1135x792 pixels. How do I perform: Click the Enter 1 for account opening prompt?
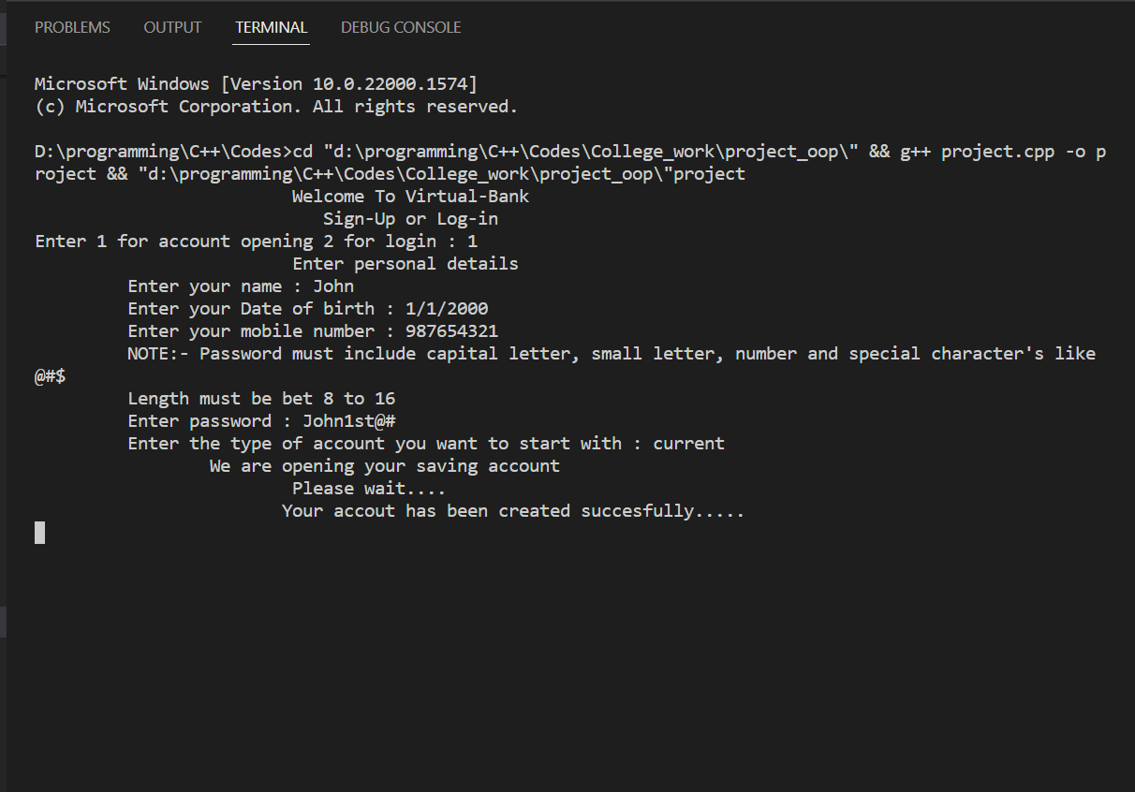[x=215, y=241]
